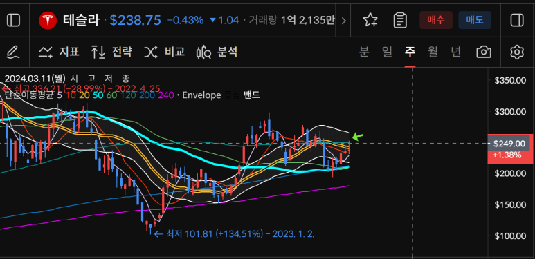535x259 pixels.
Task: Click the -0.43% change value
Action: [x=185, y=21]
